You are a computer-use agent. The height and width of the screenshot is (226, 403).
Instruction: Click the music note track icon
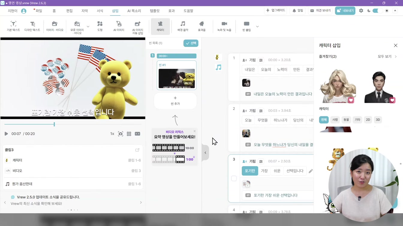coord(219,68)
